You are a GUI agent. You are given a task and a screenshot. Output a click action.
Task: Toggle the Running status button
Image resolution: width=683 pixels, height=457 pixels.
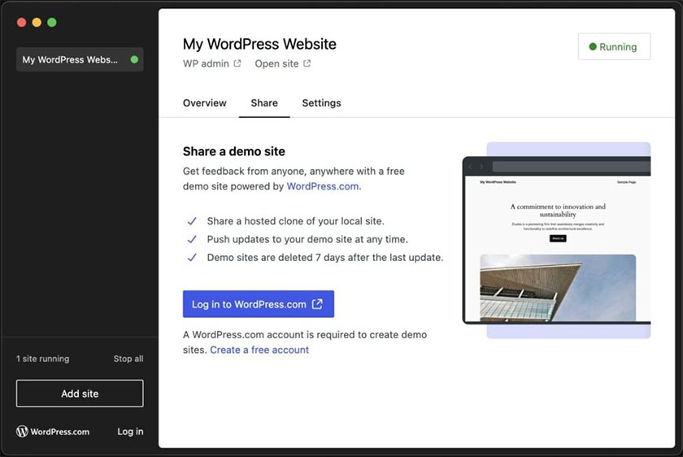coord(614,47)
